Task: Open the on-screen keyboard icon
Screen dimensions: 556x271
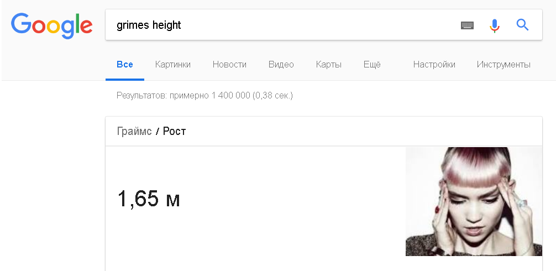Action: [x=467, y=25]
